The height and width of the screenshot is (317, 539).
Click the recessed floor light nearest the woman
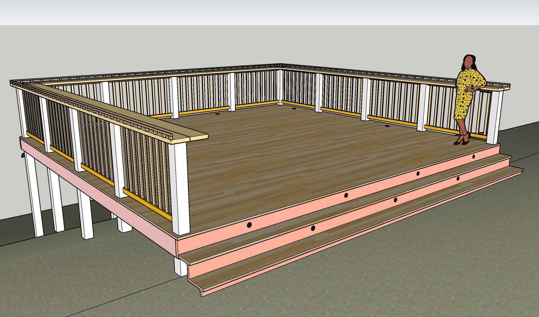387,126
